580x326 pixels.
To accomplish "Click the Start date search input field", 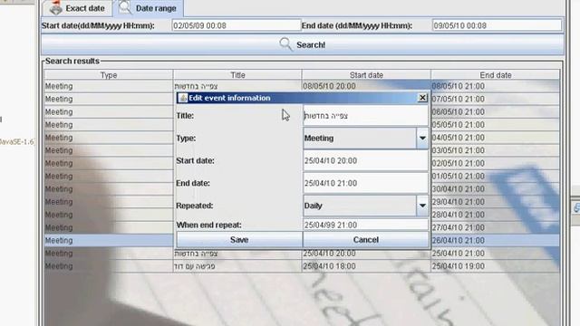I will pos(237,25).
